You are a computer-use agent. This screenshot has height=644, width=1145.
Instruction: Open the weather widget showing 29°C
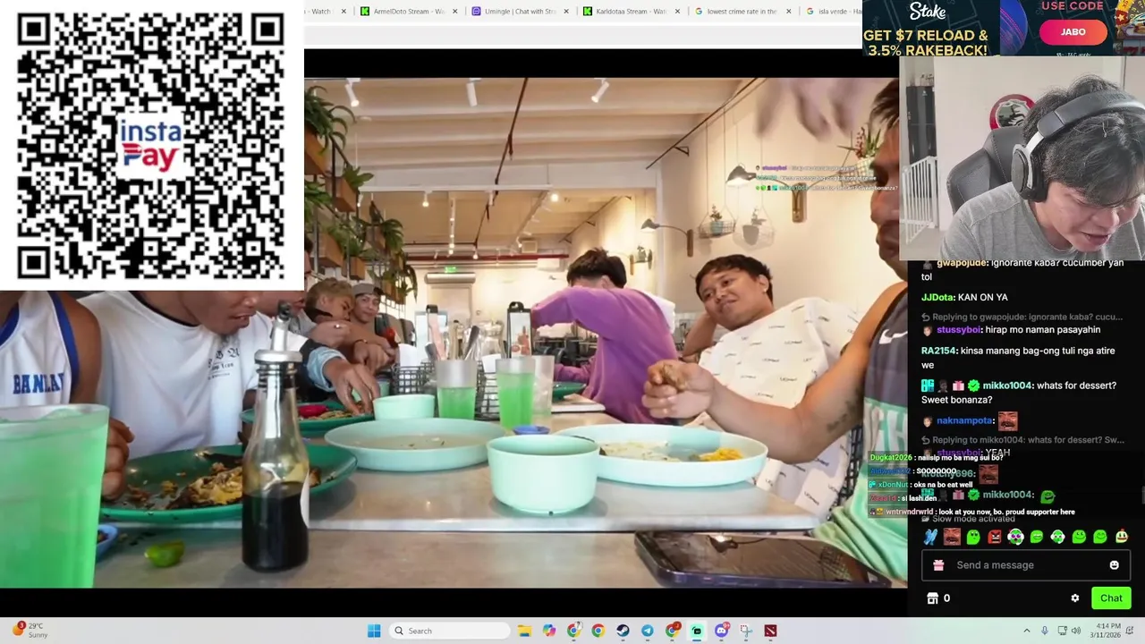[x=29, y=631]
